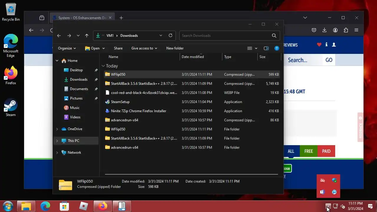Expand the Open button's dropdown arrow

pos(103,48)
